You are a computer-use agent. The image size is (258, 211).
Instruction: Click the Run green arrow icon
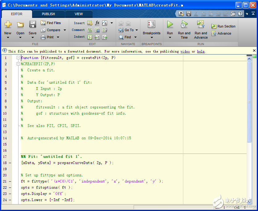pos(170,24)
